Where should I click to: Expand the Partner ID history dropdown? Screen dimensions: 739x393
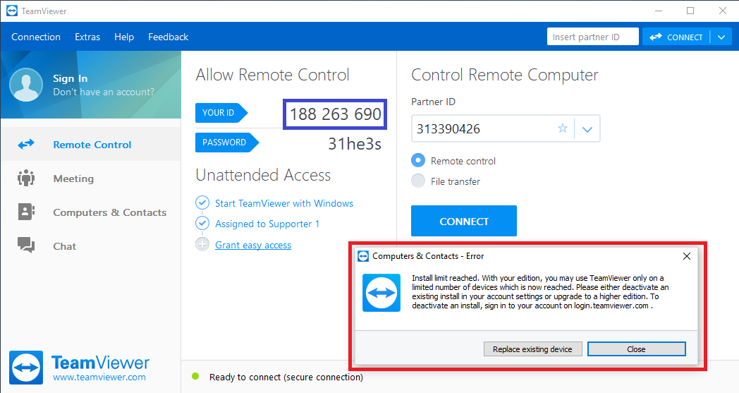click(587, 129)
